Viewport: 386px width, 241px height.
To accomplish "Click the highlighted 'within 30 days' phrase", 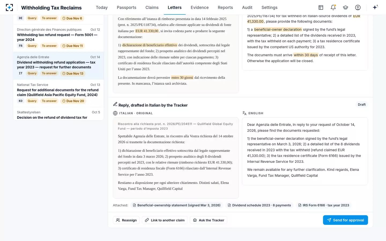I will pos(306,55).
